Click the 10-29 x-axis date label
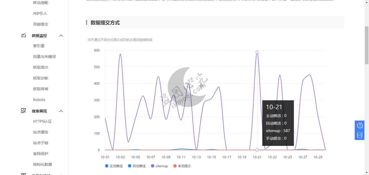Screen dimensions: 369x175 (318, 157)
